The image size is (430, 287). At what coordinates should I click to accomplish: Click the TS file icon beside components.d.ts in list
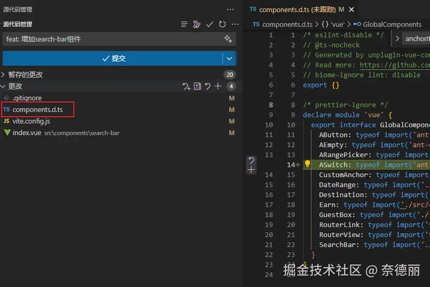(6, 109)
